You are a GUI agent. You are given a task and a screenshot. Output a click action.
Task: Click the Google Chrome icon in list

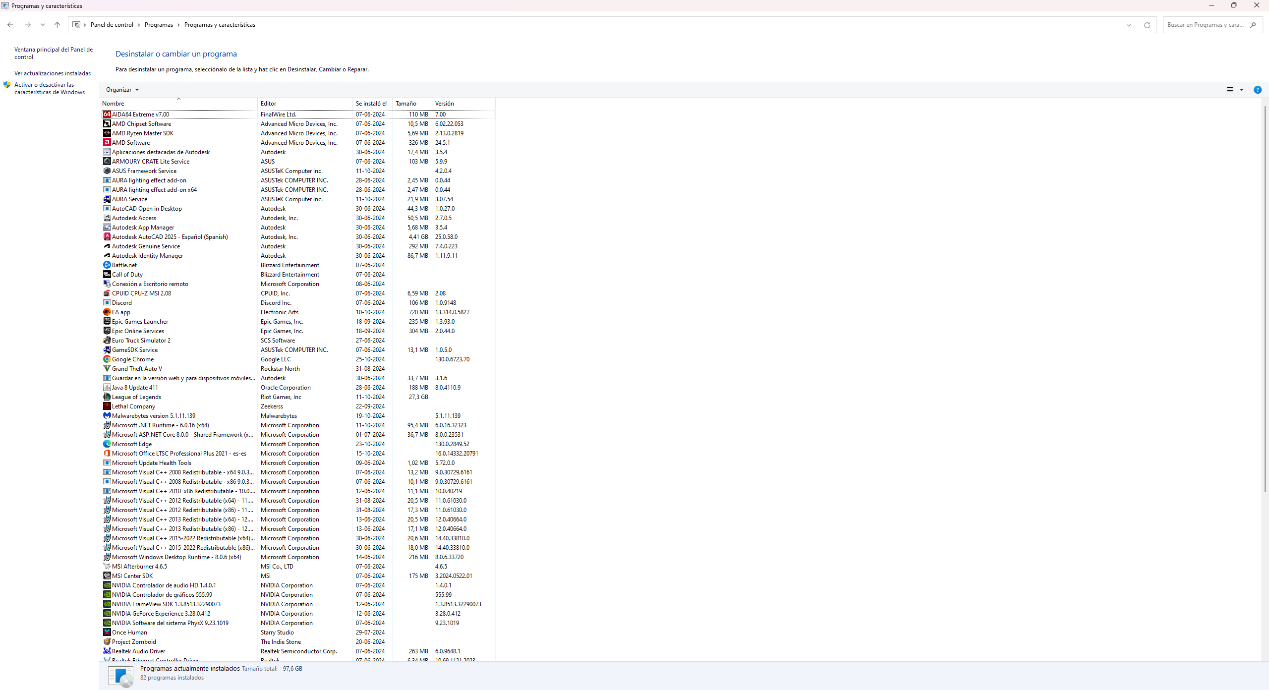pos(107,359)
